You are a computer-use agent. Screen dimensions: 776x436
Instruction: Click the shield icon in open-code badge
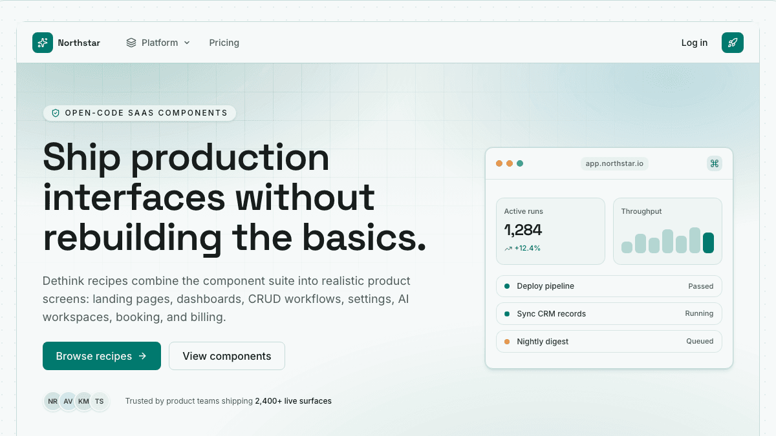56,113
